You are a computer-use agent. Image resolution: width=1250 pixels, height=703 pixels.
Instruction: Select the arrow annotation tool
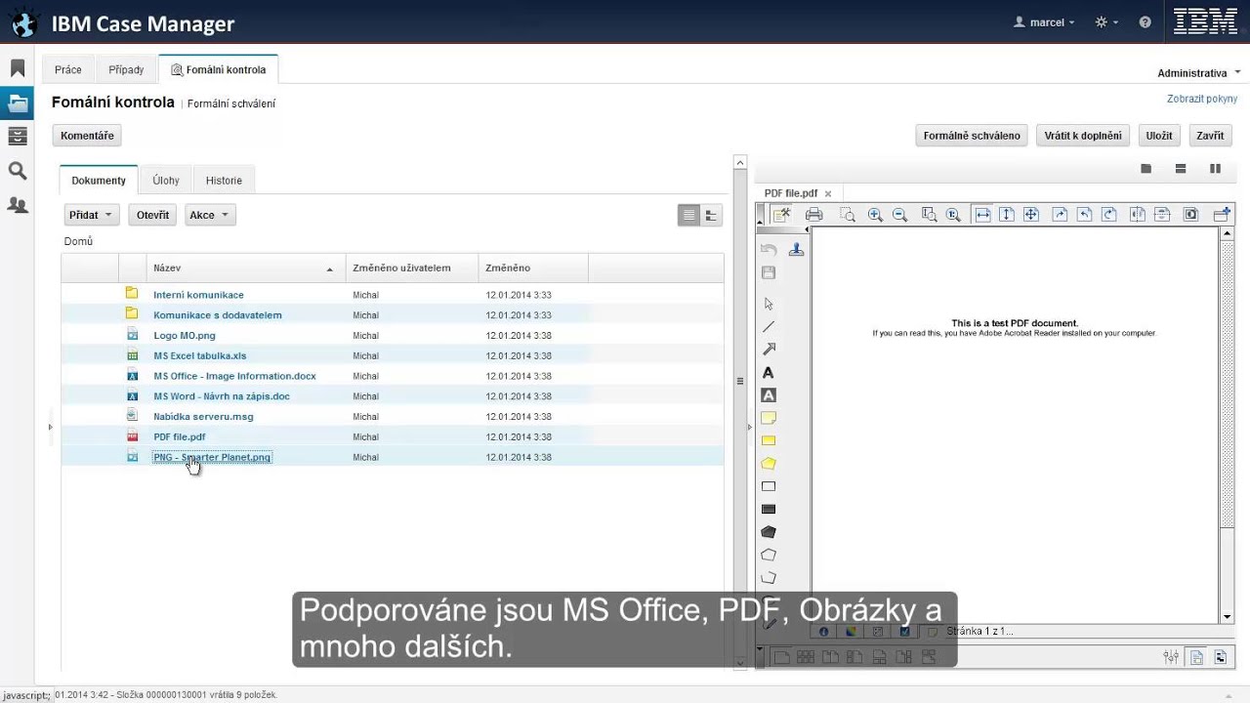(769, 350)
